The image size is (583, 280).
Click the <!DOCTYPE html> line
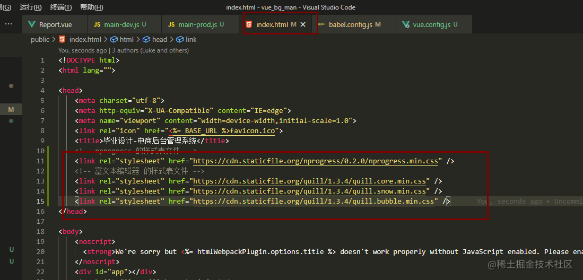[89, 60]
